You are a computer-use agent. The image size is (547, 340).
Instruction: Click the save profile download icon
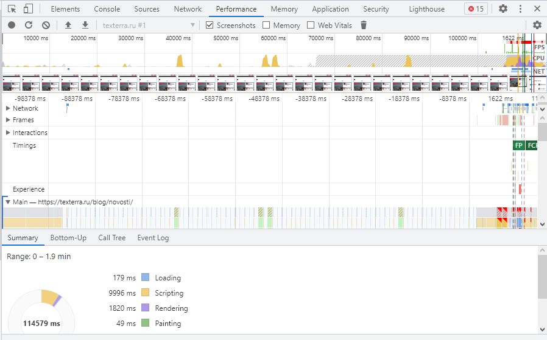pos(85,25)
